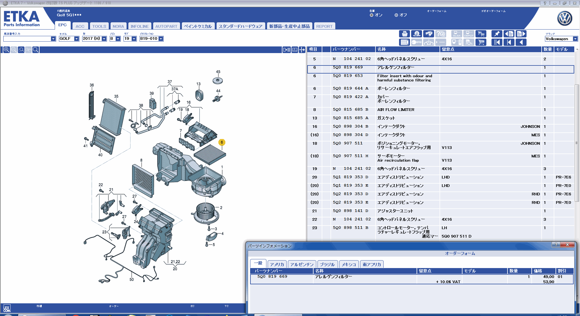Click the crosshair move icon
This screenshot has width=580, height=316.
(x=302, y=50)
